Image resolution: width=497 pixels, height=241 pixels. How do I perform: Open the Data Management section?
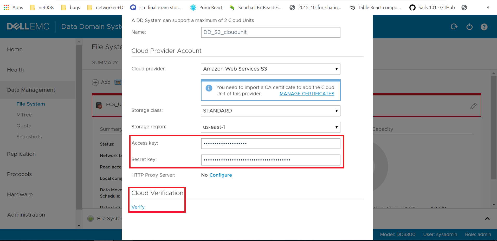pyautogui.click(x=31, y=90)
